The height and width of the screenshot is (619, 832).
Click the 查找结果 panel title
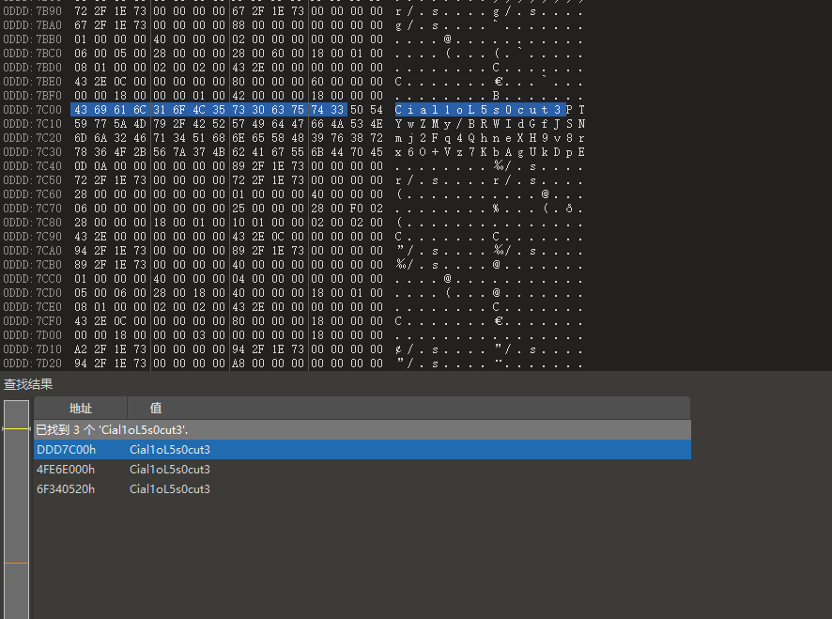[x=28, y=384]
